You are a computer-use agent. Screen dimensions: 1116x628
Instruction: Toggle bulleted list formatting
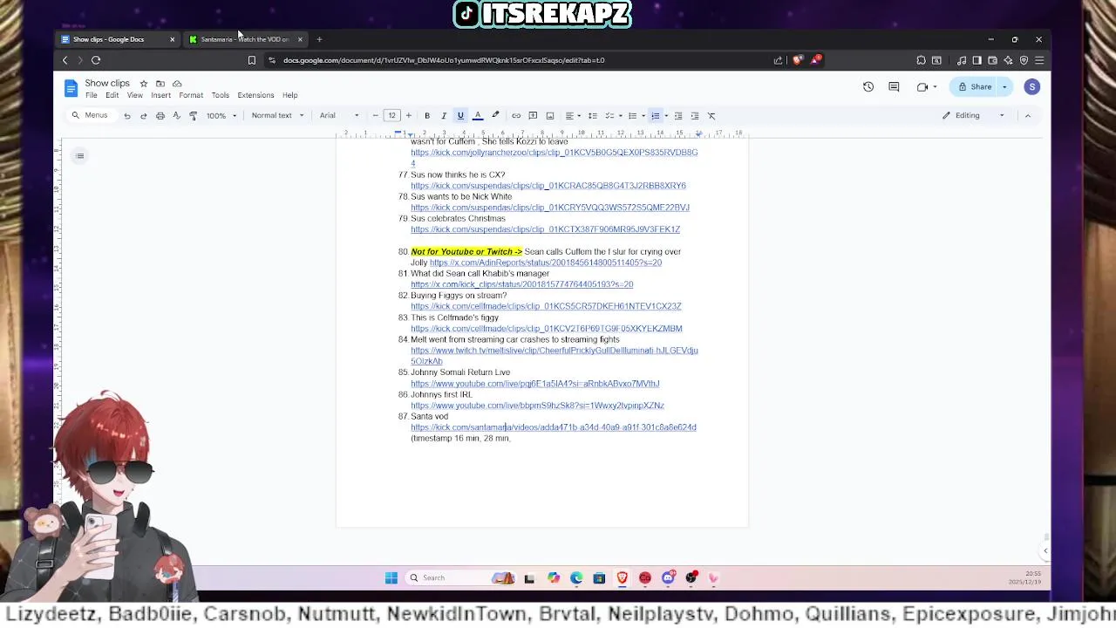[x=633, y=116]
